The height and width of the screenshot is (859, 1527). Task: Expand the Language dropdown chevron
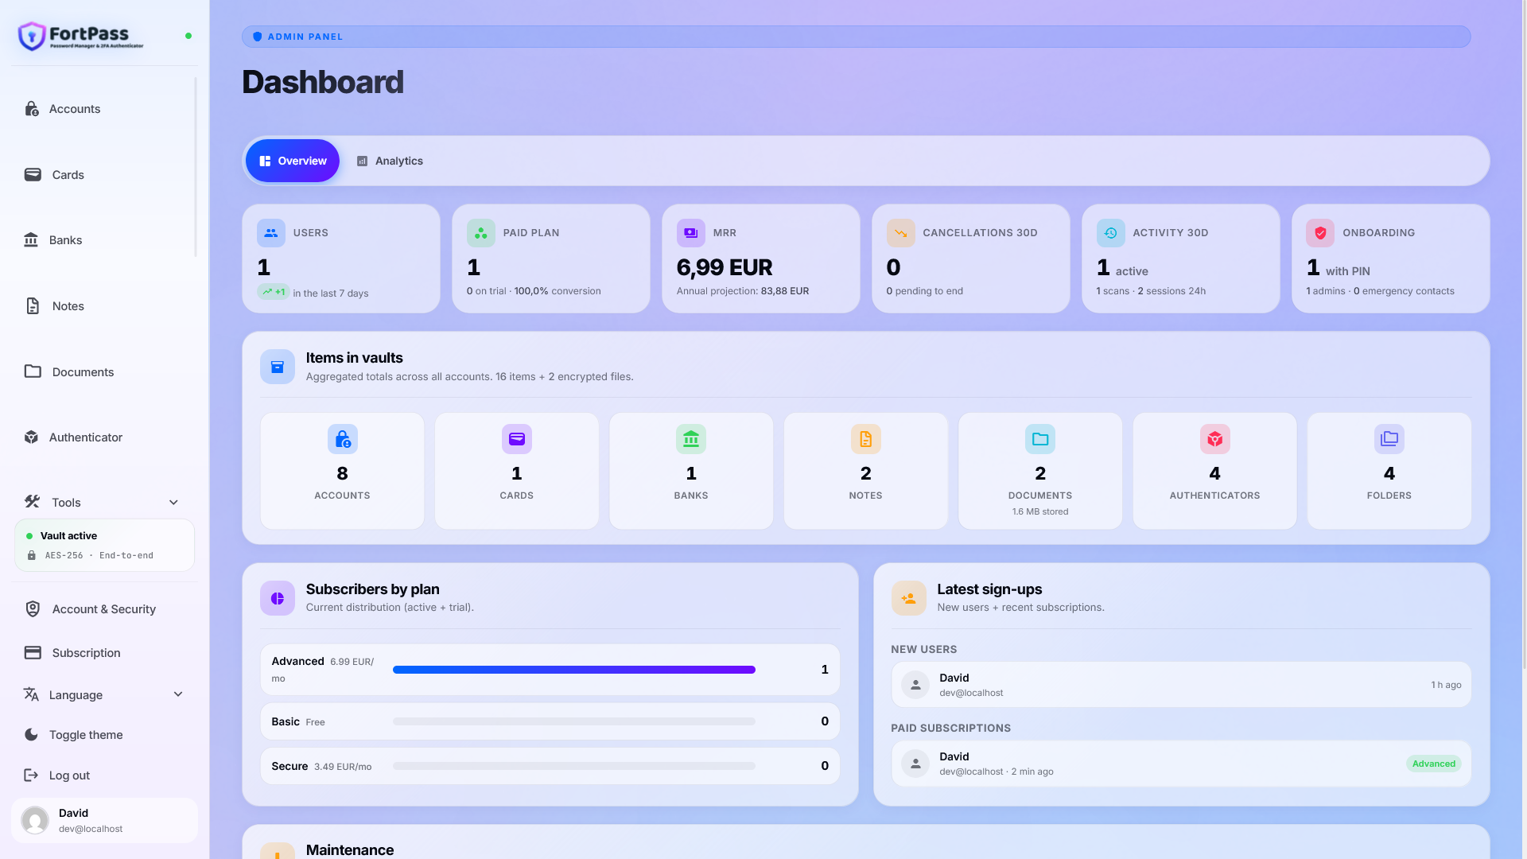click(178, 694)
